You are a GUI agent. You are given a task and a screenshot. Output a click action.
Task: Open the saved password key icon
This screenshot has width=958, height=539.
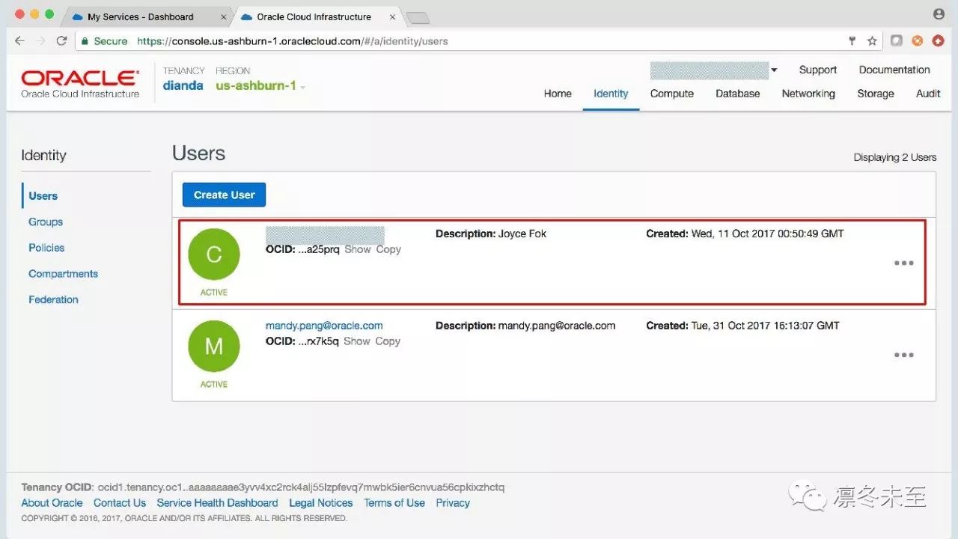[x=852, y=41]
